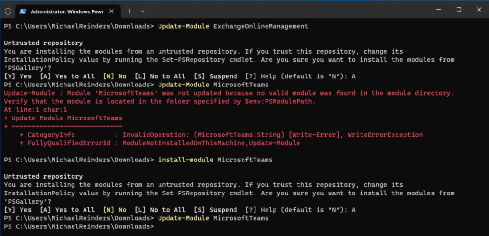This screenshot has width=489, height=236.
Task: Click the red 'At line:1 char:1' text
Action: (x=35, y=110)
